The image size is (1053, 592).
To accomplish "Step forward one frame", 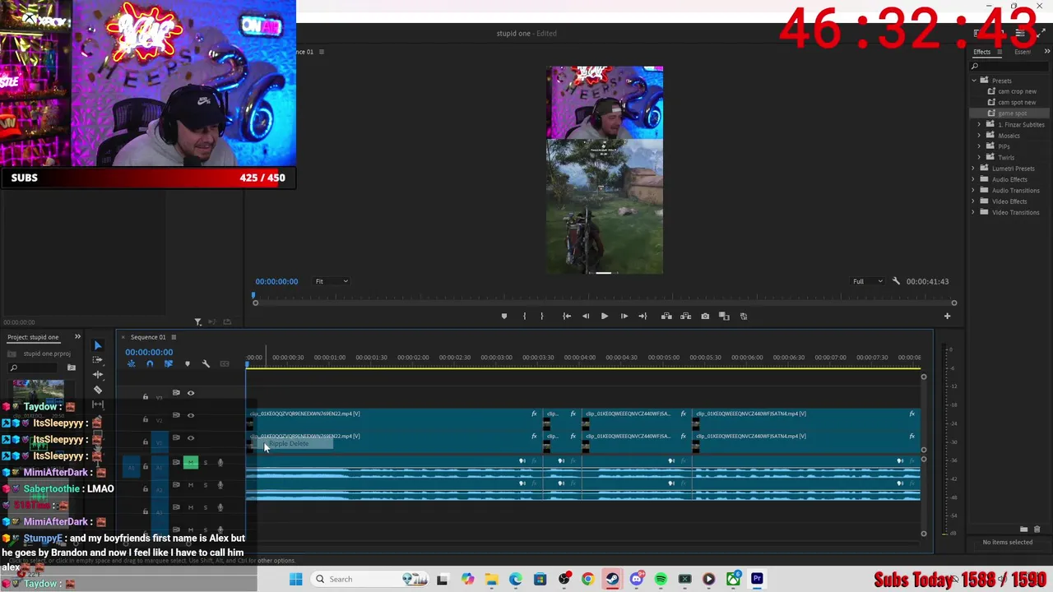I will (624, 317).
